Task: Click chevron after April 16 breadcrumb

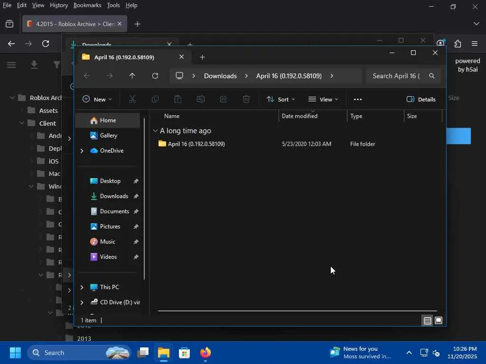Action: coord(332,76)
